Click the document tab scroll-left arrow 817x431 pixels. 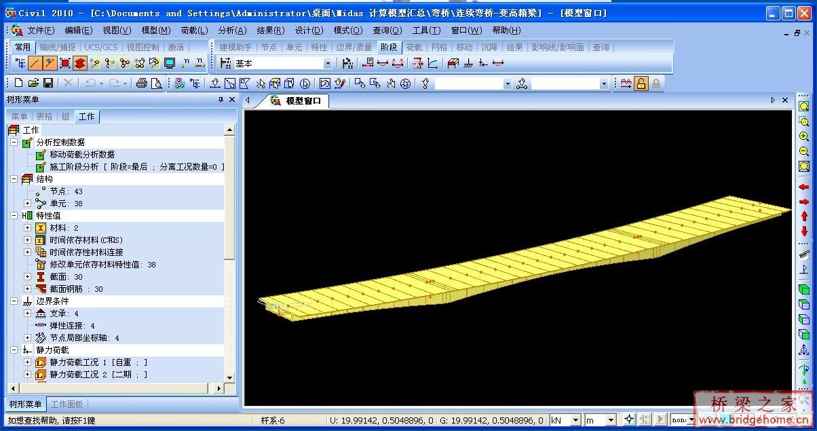point(248,100)
